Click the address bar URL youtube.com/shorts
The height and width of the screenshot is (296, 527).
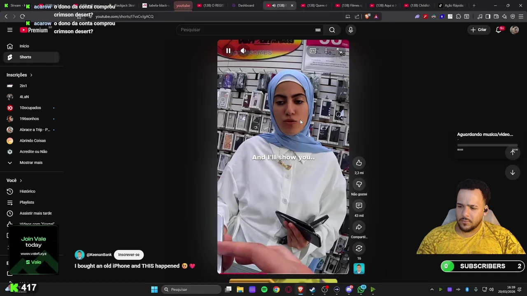(x=124, y=16)
